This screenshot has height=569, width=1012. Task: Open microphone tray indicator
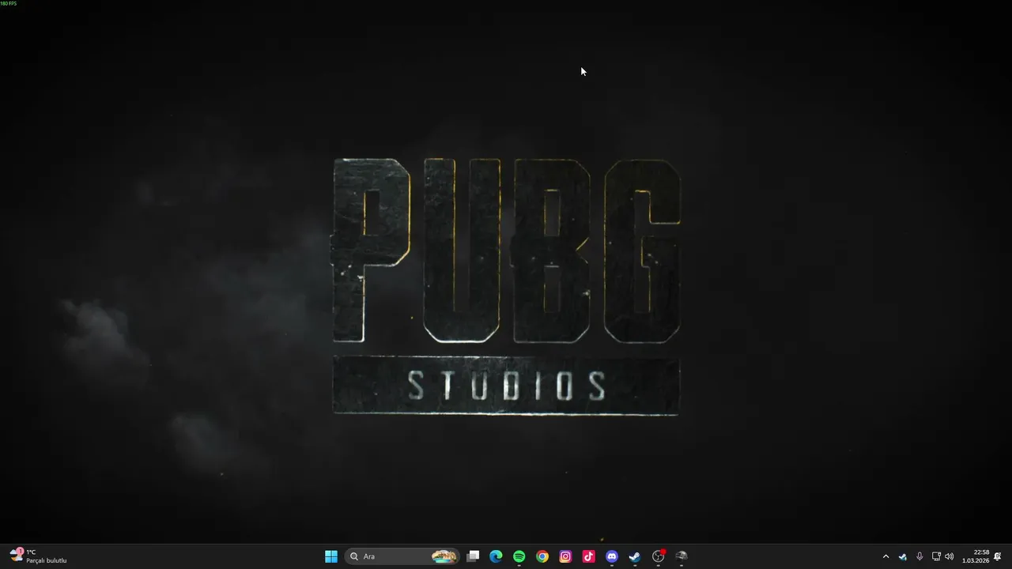[x=919, y=556]
